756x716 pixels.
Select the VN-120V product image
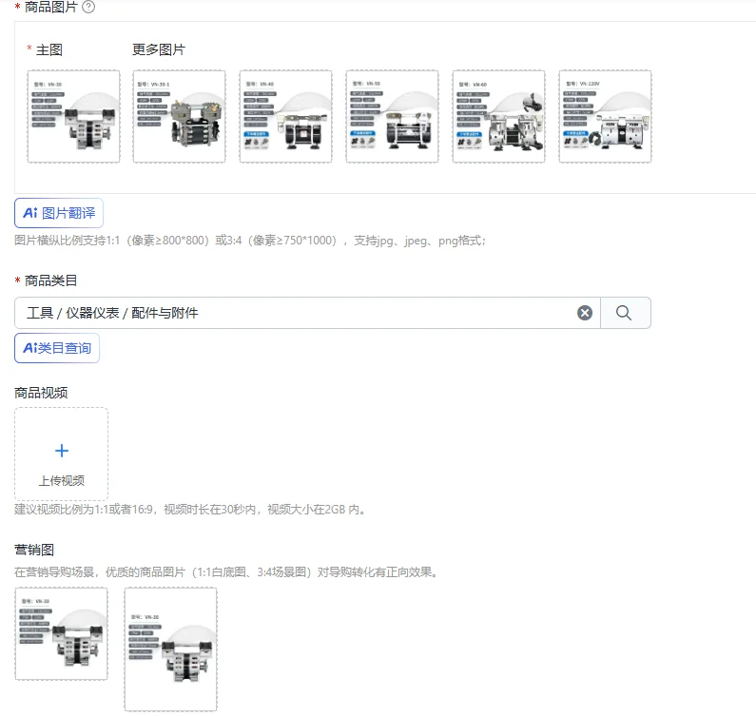606,116
